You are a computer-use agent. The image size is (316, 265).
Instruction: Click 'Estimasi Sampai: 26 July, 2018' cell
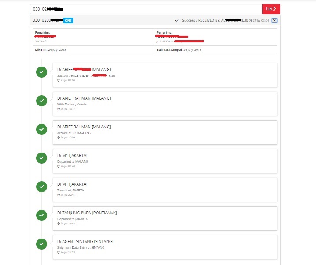(216, 50)
